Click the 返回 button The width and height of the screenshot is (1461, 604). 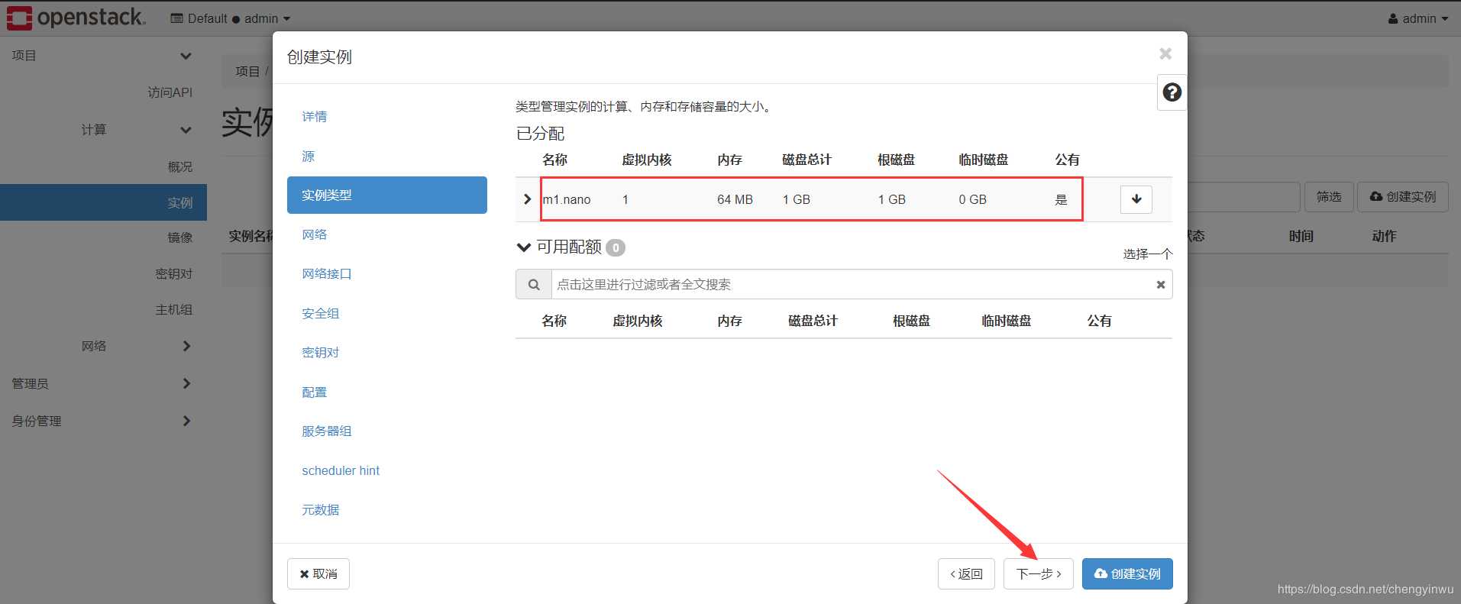tap(966, 573)
